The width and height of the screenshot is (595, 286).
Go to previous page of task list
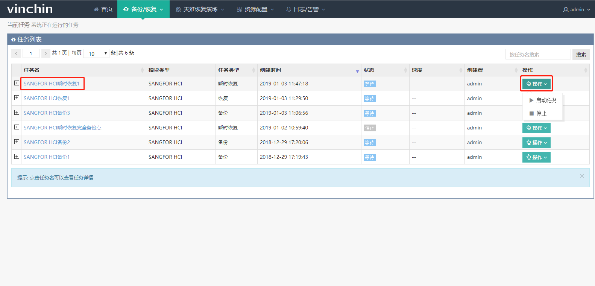16,53
